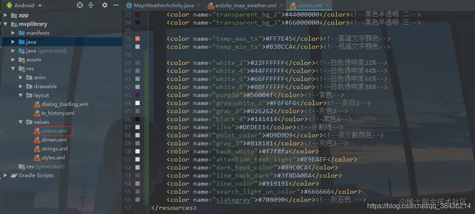Image resolution: width=475 pixels, height=214 pixels.
Task: Click the manifests folder icon
Action: [x=22, y=33]
